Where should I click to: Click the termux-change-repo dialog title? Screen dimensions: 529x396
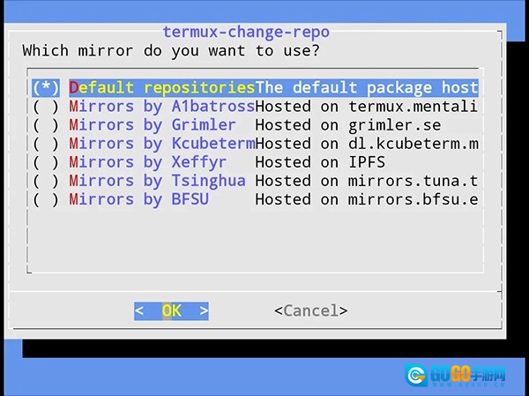246,33
